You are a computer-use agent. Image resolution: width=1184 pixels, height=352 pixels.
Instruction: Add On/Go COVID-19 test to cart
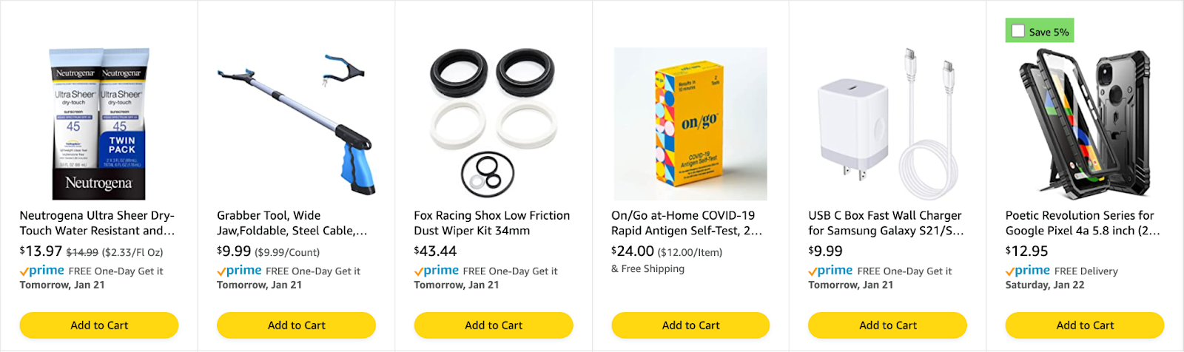pyautogui.click(x=690, y=325)
